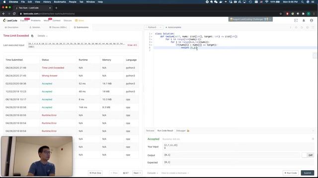Open the Contest nav item
This screenshot has width=318, height=178.
[x=56, y=21]
